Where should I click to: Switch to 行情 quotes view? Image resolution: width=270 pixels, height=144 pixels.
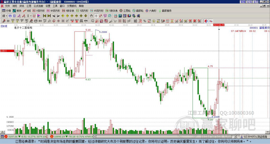pos(6,11)
